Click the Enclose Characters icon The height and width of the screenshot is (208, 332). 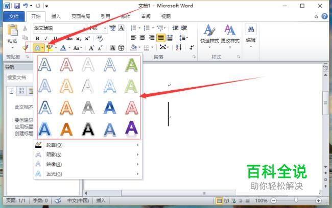121,48
